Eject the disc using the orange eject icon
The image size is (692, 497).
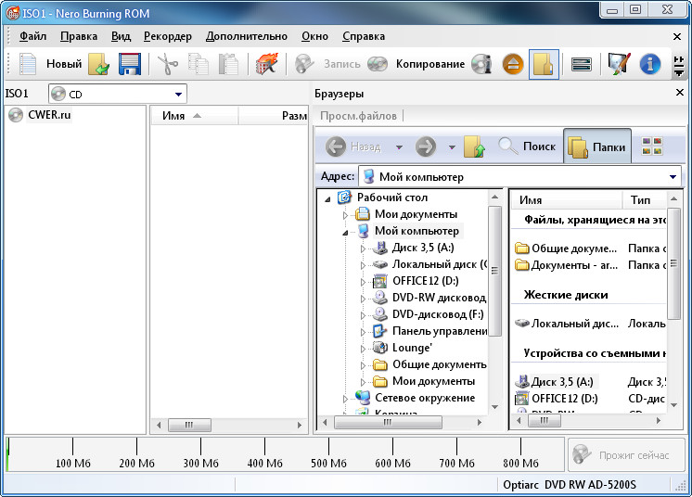[513, 64]
